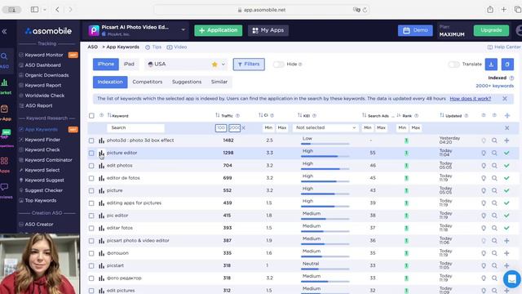Click plus icon in table header
The width and height of the screenshot is (522, 294).
coord(507,116)
